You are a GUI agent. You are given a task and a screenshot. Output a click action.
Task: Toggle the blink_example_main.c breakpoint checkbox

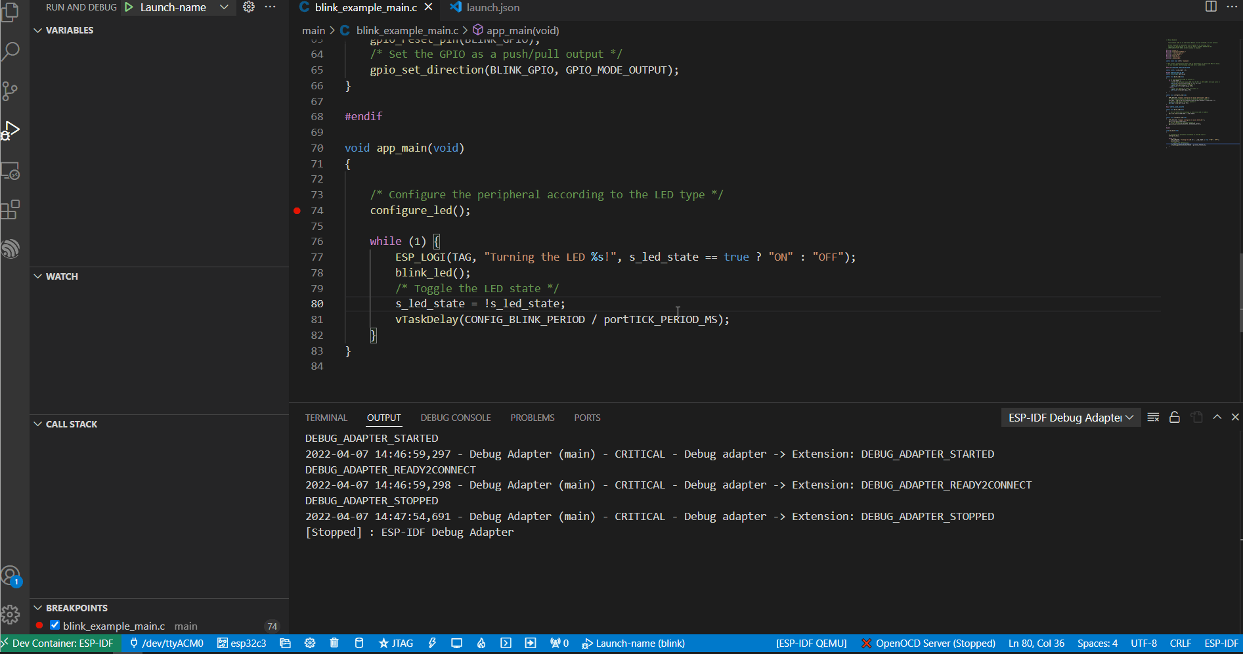55,626
